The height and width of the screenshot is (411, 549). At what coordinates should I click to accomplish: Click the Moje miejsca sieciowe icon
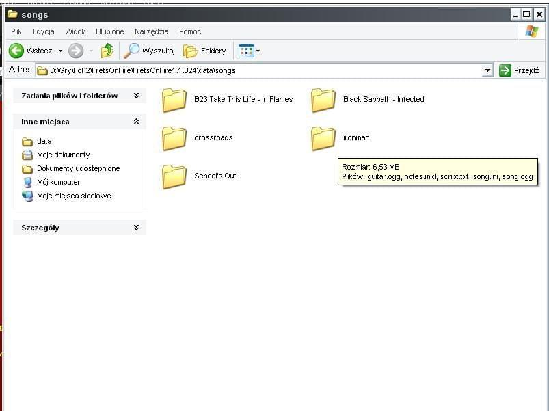27,196
